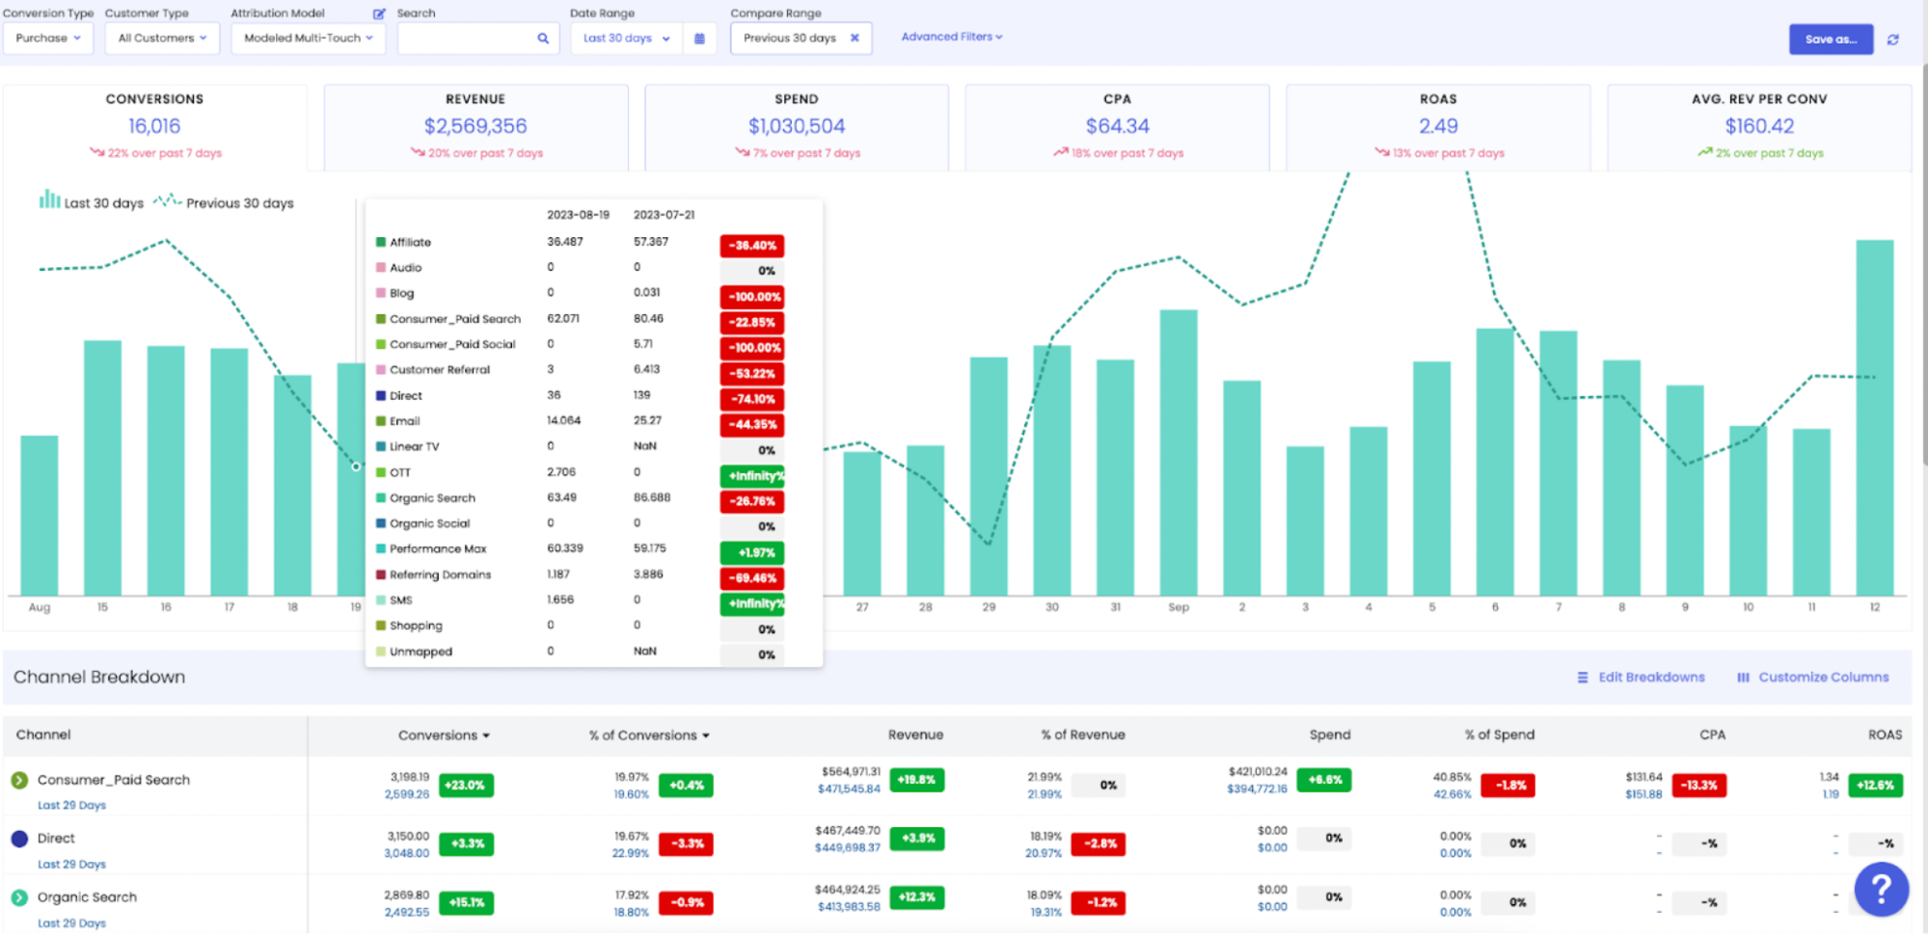Click the edit Attribution Model pencil icon
This screenshot has height=935, width=1928.
pyautogui.click(x=379, y=13)
